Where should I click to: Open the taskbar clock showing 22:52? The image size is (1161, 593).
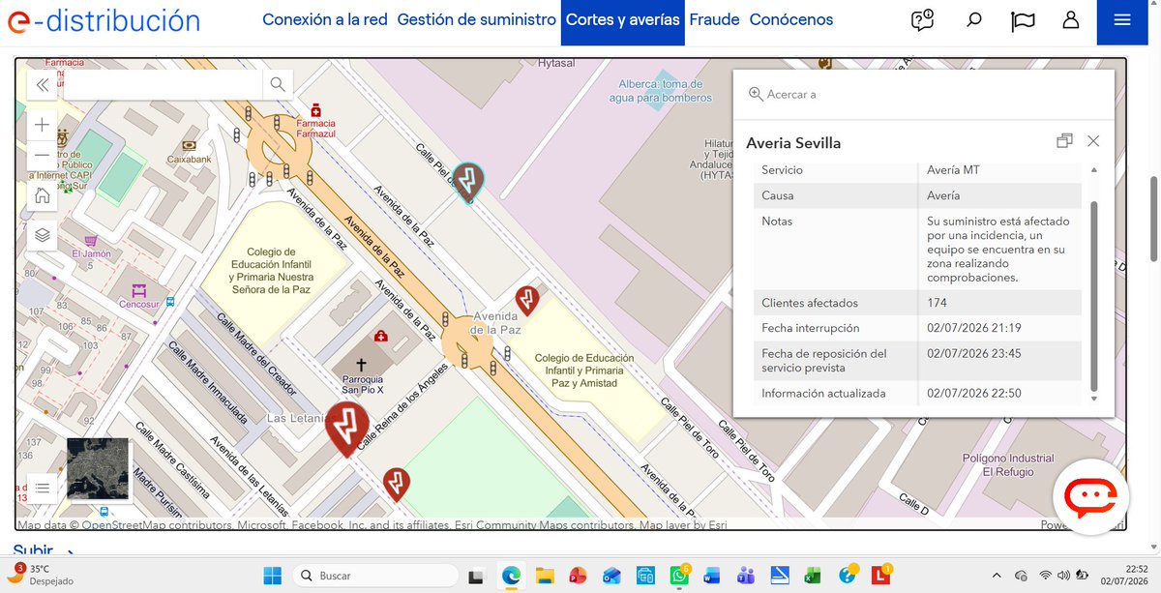pos(1125,575)
